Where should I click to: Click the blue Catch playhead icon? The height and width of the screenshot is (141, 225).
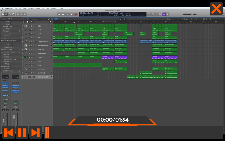[56, 19]
